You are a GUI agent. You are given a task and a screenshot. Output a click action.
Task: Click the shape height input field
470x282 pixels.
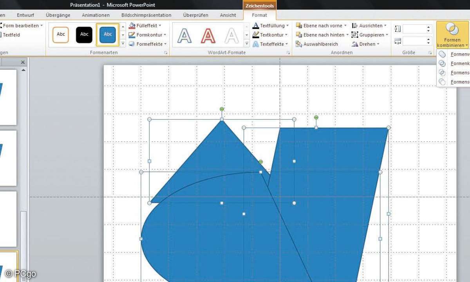pyautogui.click(x=415, y=29)
